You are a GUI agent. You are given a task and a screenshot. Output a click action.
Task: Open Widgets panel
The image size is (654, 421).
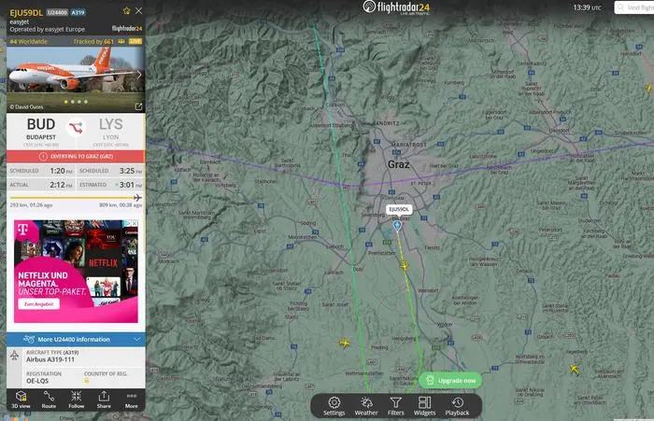425,405
